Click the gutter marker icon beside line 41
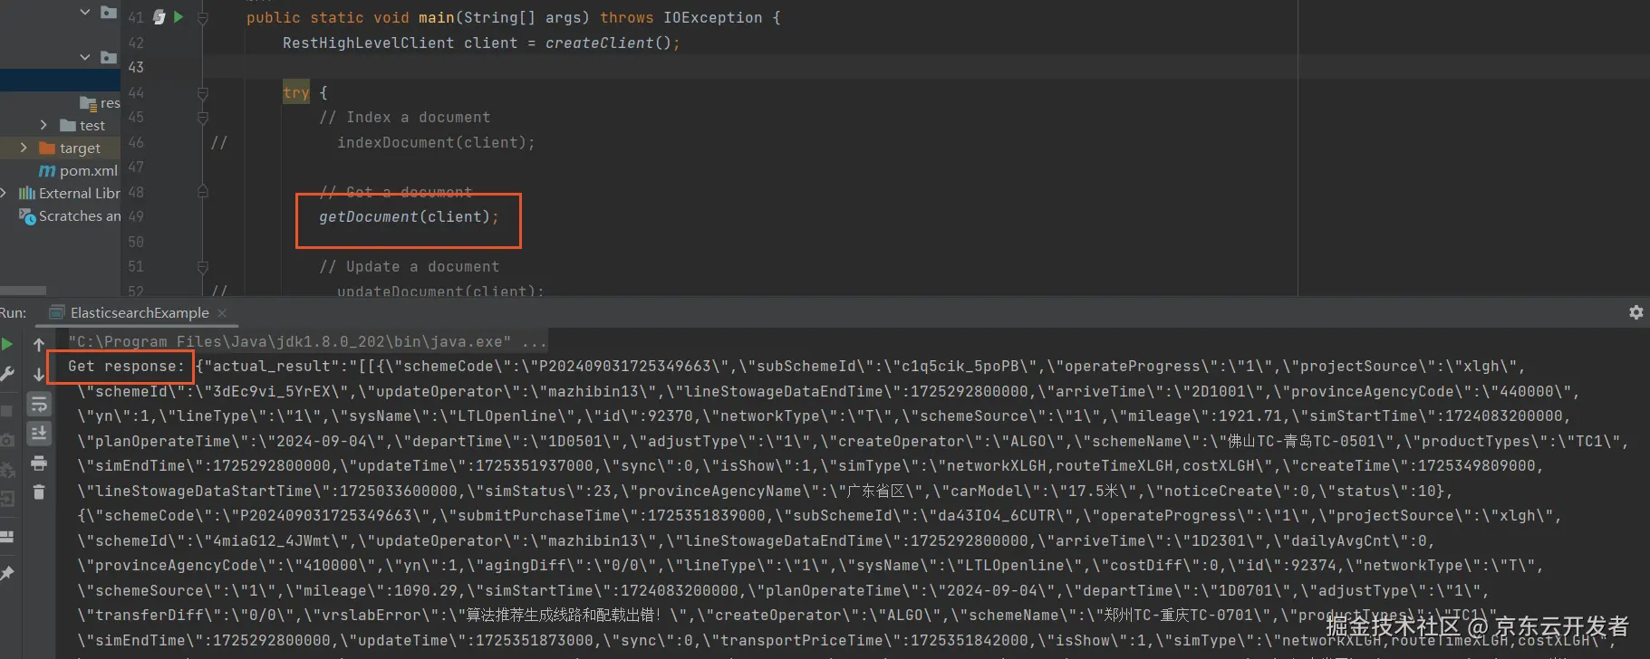The width and height of the screenshot is (1650, 659). pos(159,16)
